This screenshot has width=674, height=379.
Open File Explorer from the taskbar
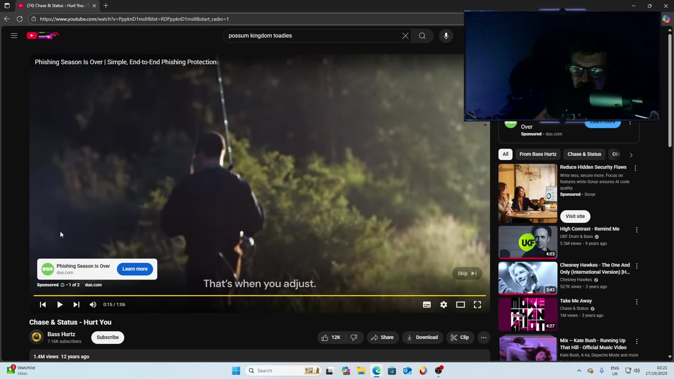(361, 371)
